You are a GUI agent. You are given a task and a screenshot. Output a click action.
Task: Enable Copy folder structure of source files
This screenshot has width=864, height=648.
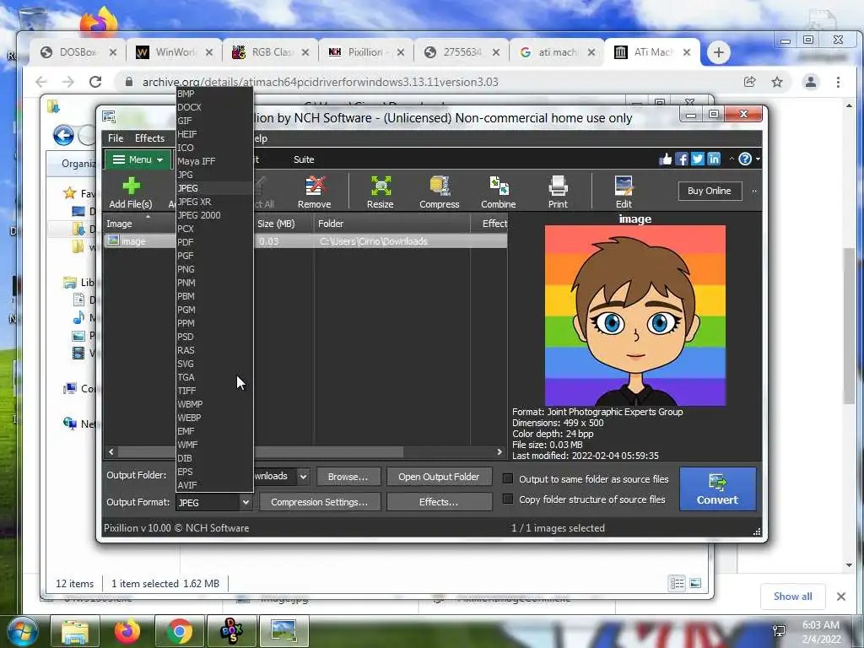[x=508, y=499]
